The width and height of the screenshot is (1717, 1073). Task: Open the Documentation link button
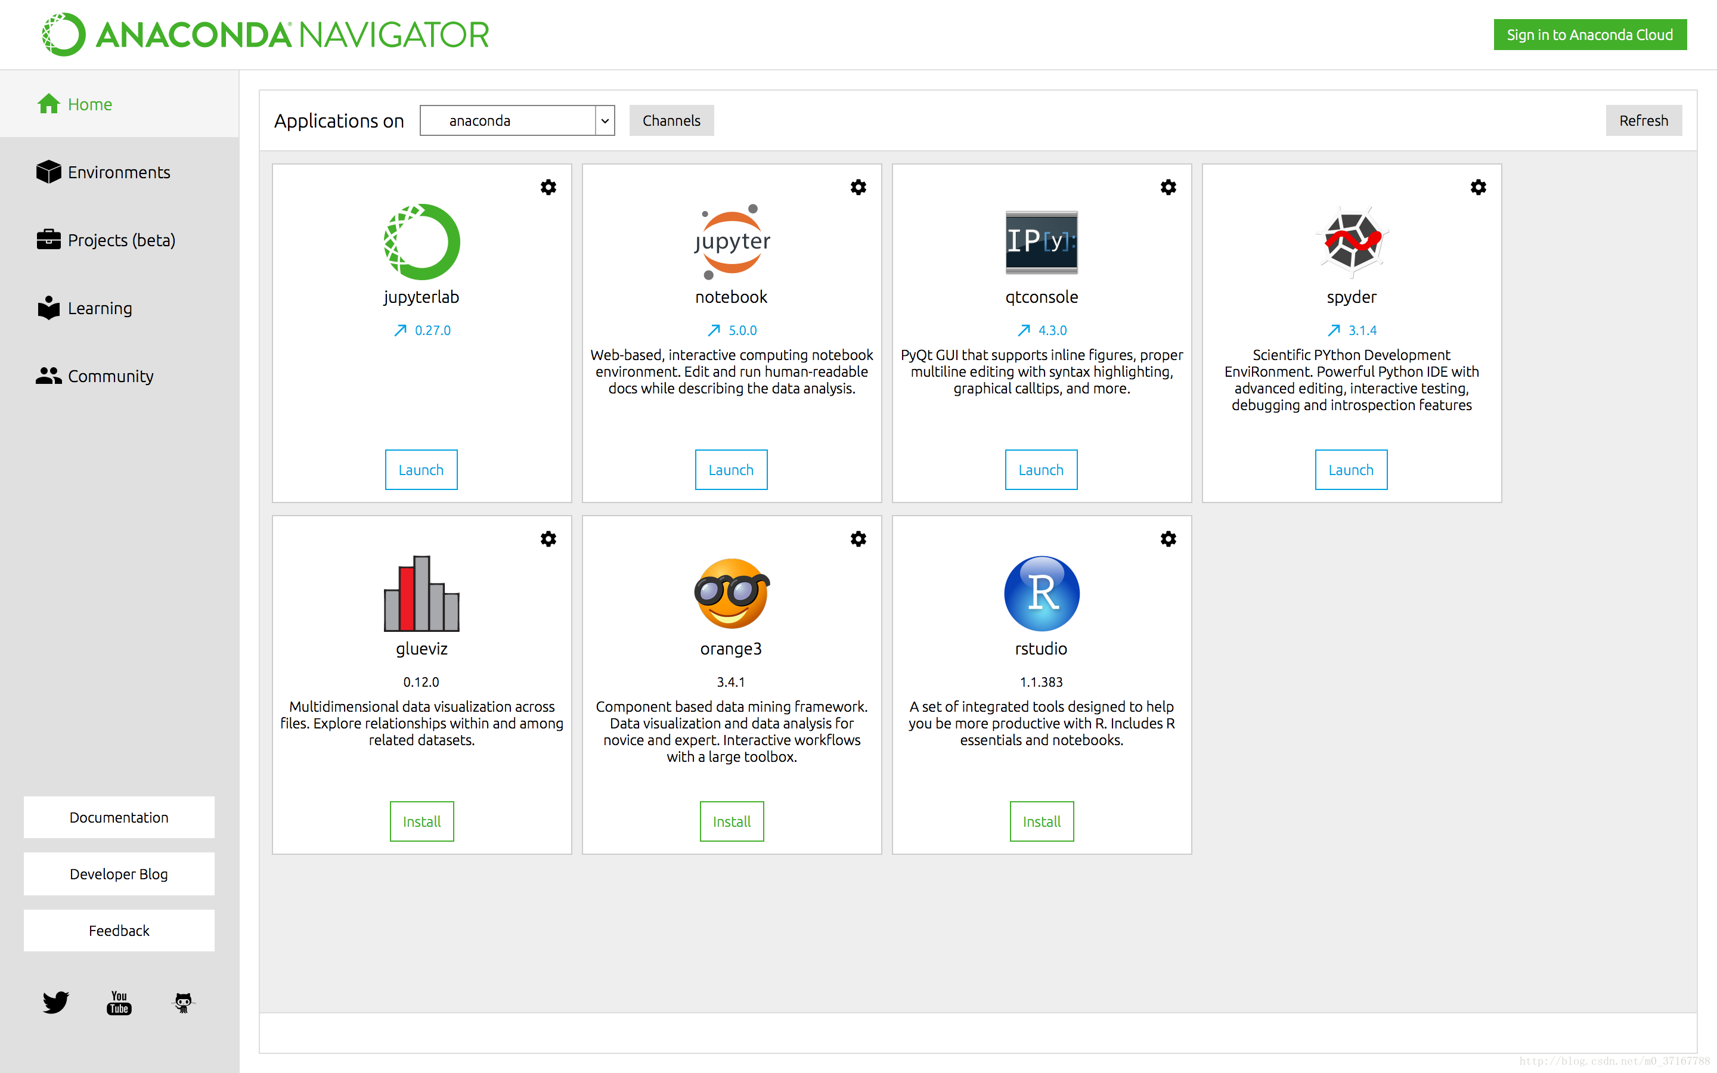119,817
